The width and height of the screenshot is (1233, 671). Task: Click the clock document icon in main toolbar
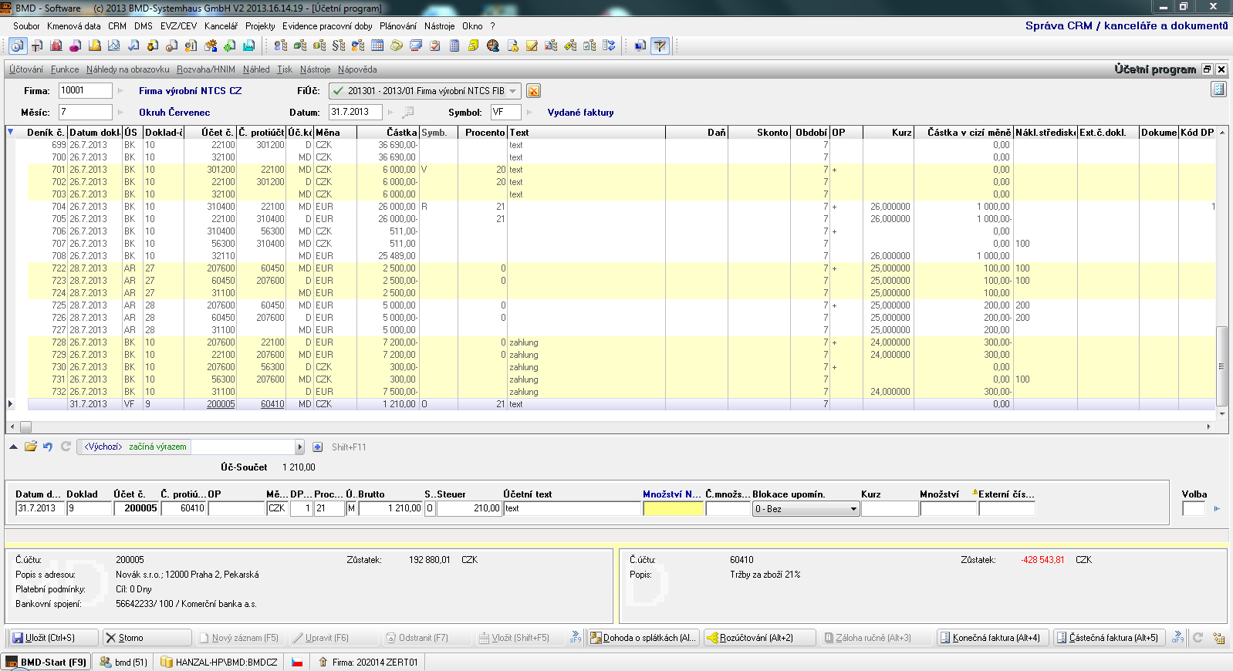pyautogui.click(x=18, y=46)
